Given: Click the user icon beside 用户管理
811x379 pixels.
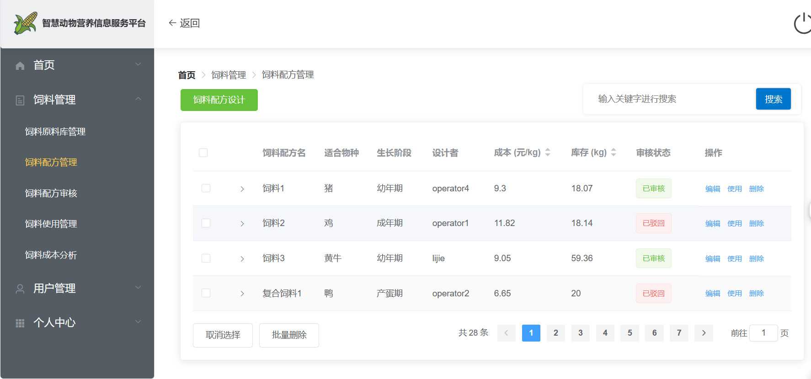Looking at the screenshot, I should pos(20,289).
